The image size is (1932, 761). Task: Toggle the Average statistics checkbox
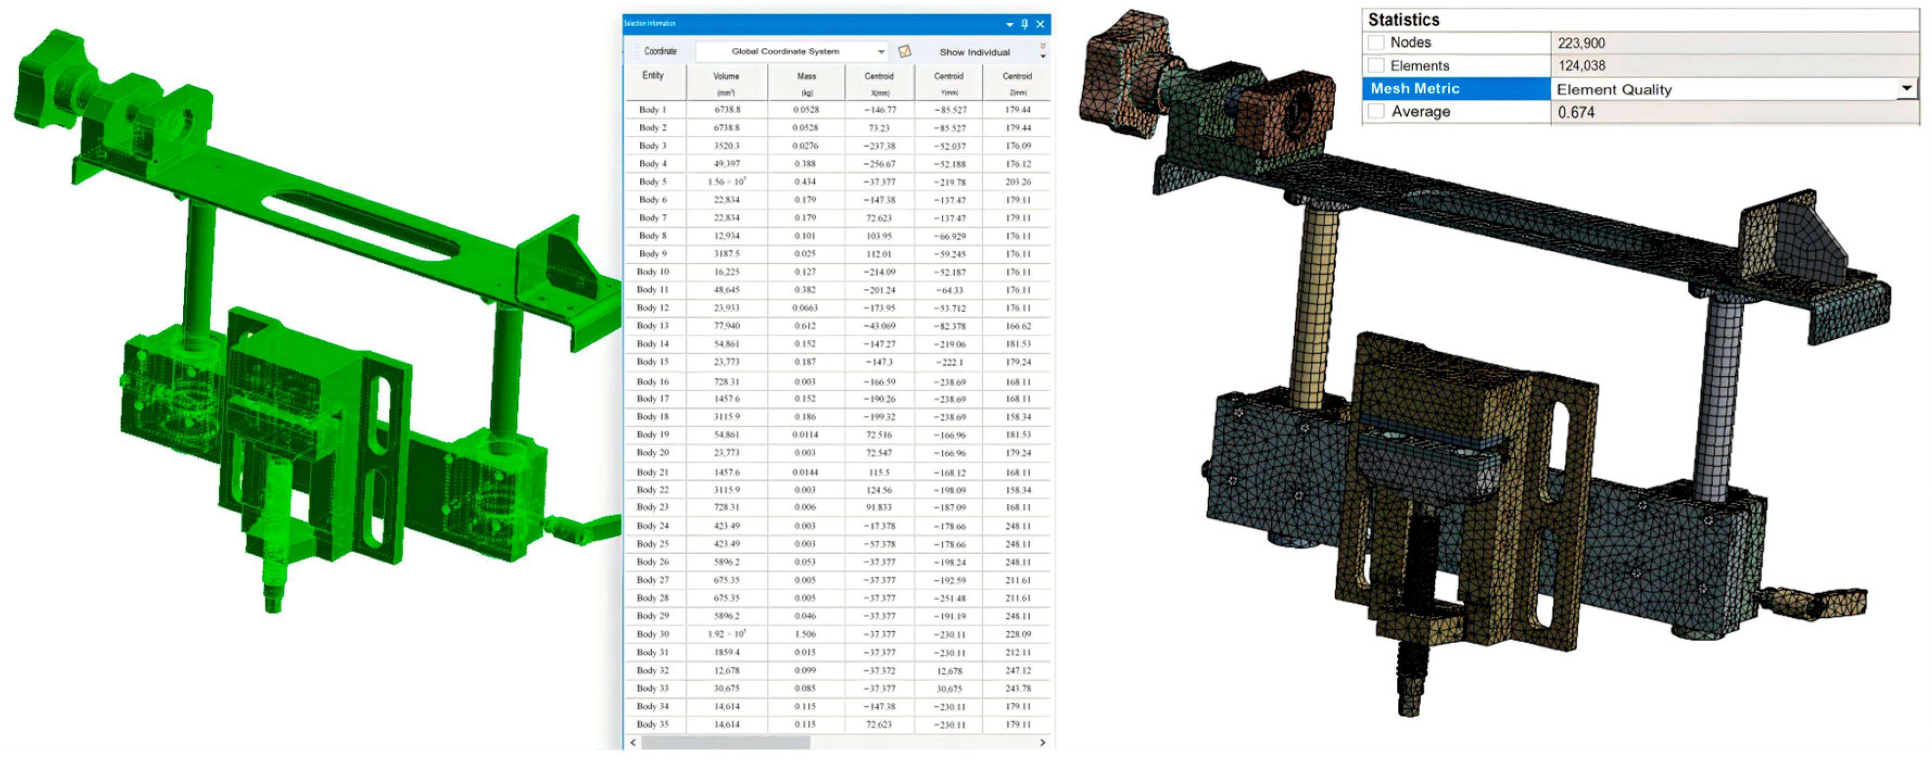pyautogui.click(x=1376, y=112)
